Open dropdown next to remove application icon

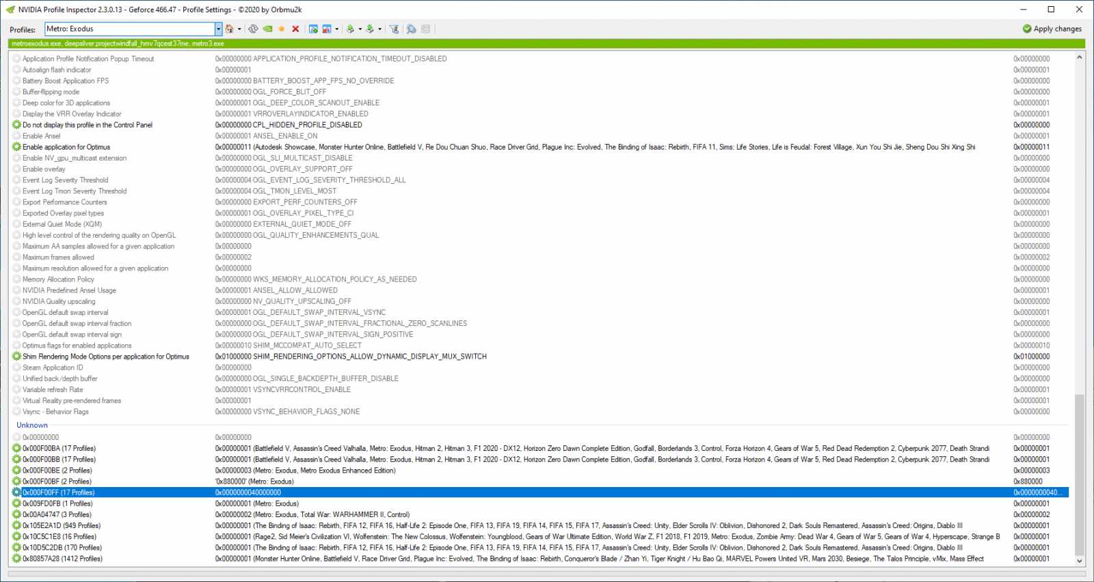point(336,29)
